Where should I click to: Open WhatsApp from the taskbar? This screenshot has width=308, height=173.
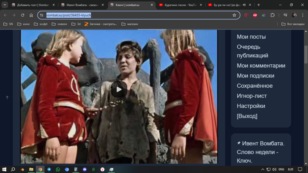pos(58,169)
